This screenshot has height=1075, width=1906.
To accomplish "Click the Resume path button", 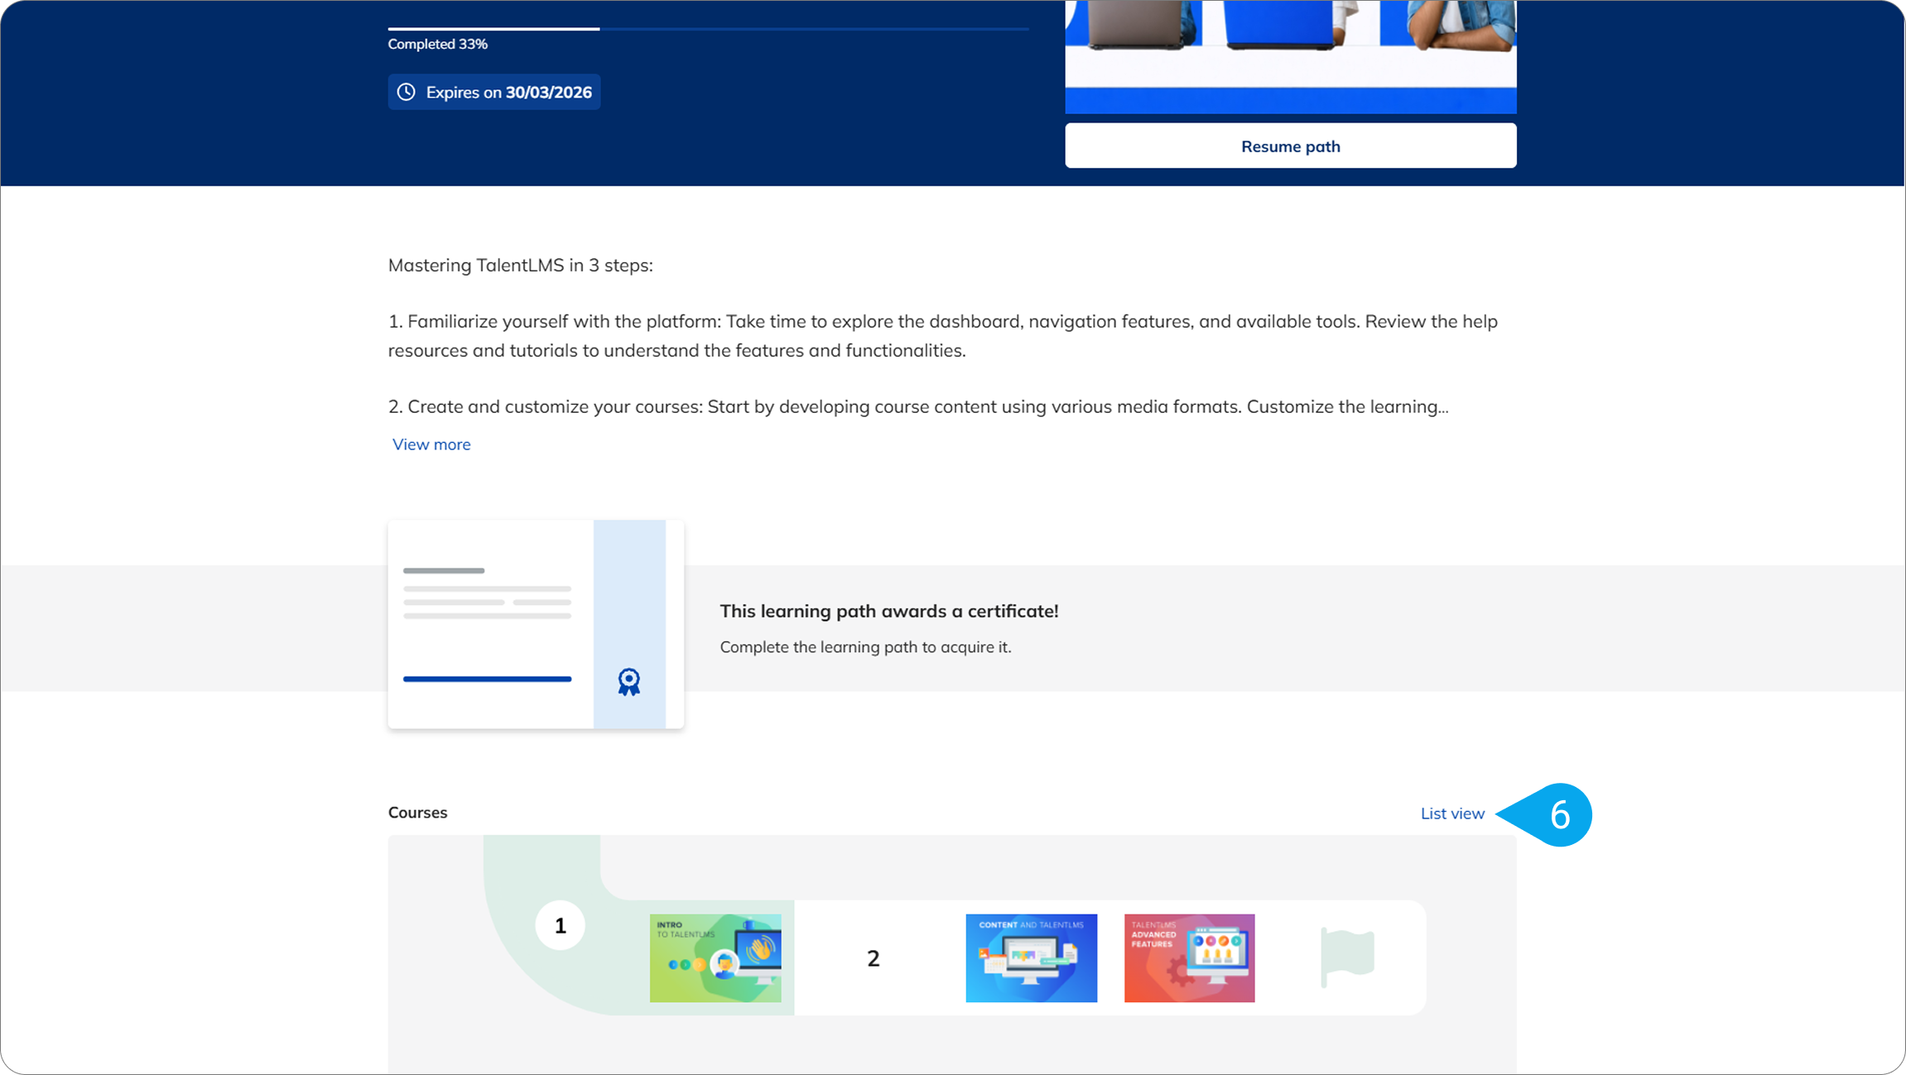I will click(1290, 146).
